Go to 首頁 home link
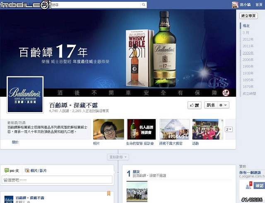Screen dimensions: 265x203 [259, 5]
